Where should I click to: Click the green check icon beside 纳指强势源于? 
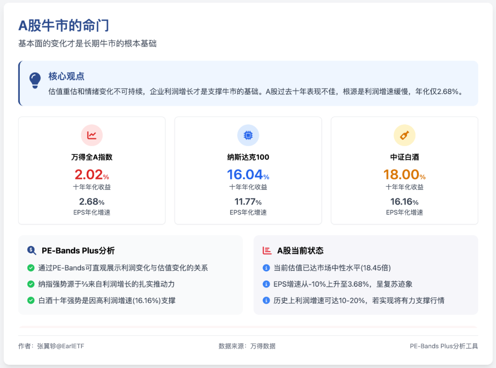tap(31, 284)
